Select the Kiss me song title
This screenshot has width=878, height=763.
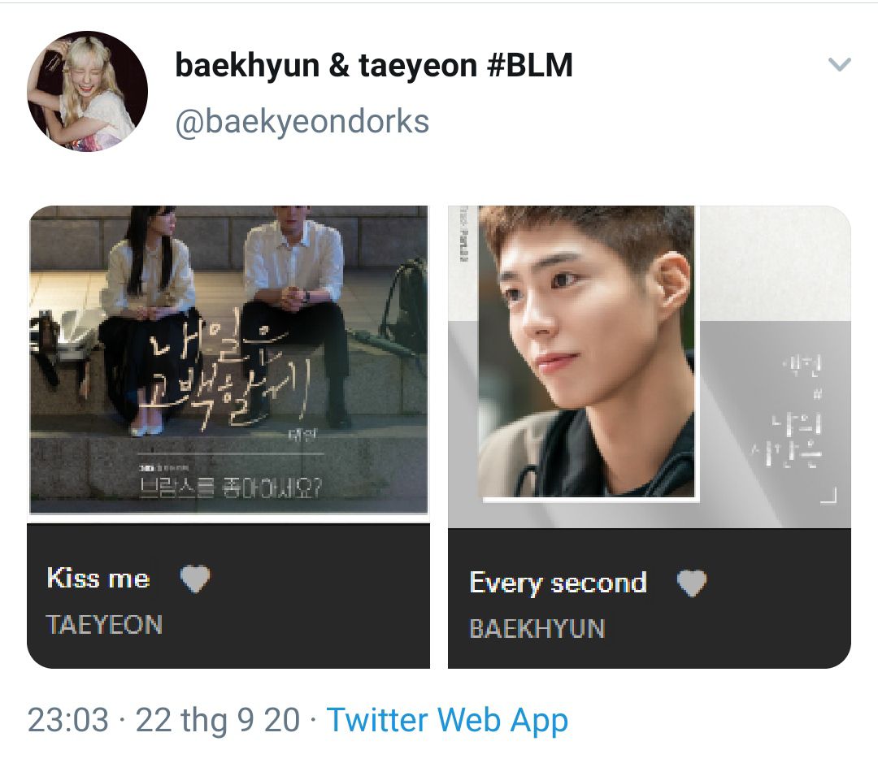98,578
